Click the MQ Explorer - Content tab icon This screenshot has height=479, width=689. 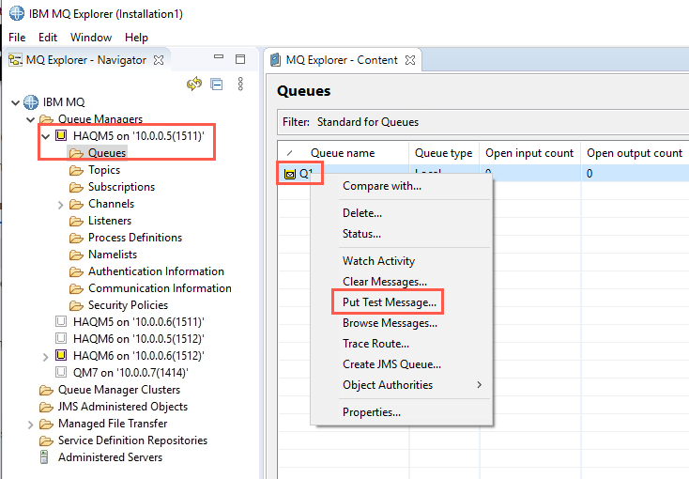pos(276,59)
